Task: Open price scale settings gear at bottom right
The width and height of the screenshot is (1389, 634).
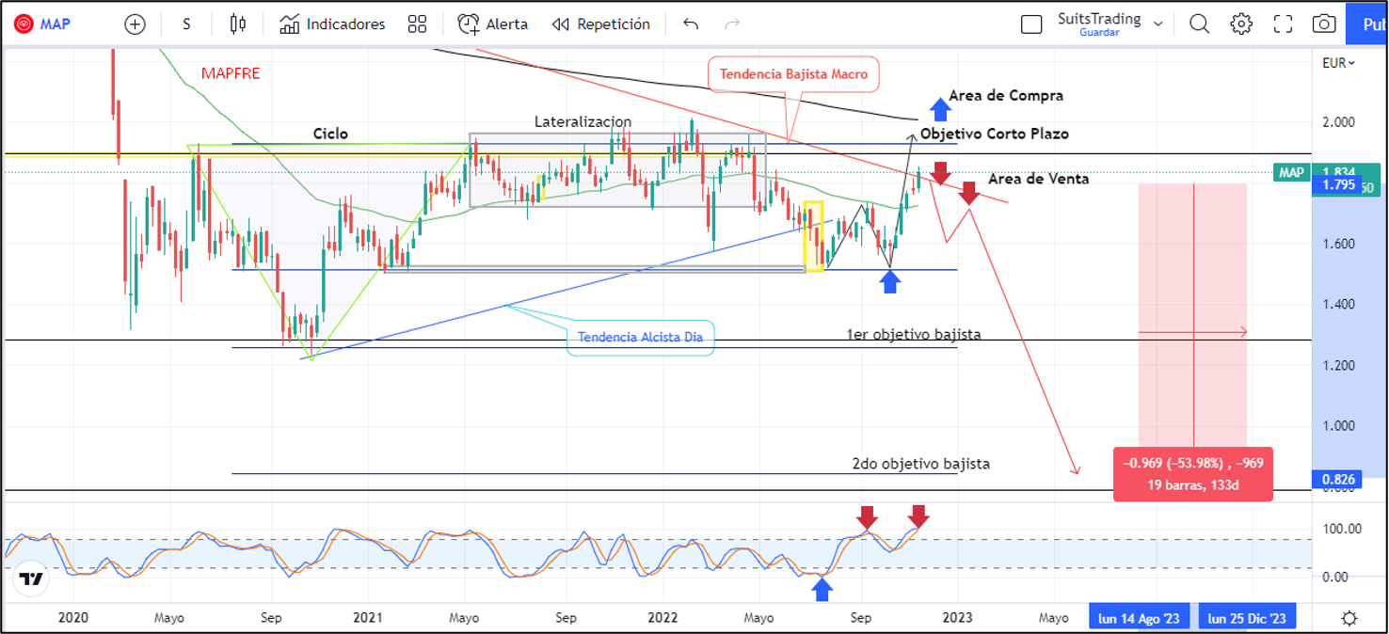Action: pos(1349,618)
